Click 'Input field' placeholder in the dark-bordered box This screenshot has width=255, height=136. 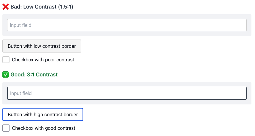tap(21, 93)
